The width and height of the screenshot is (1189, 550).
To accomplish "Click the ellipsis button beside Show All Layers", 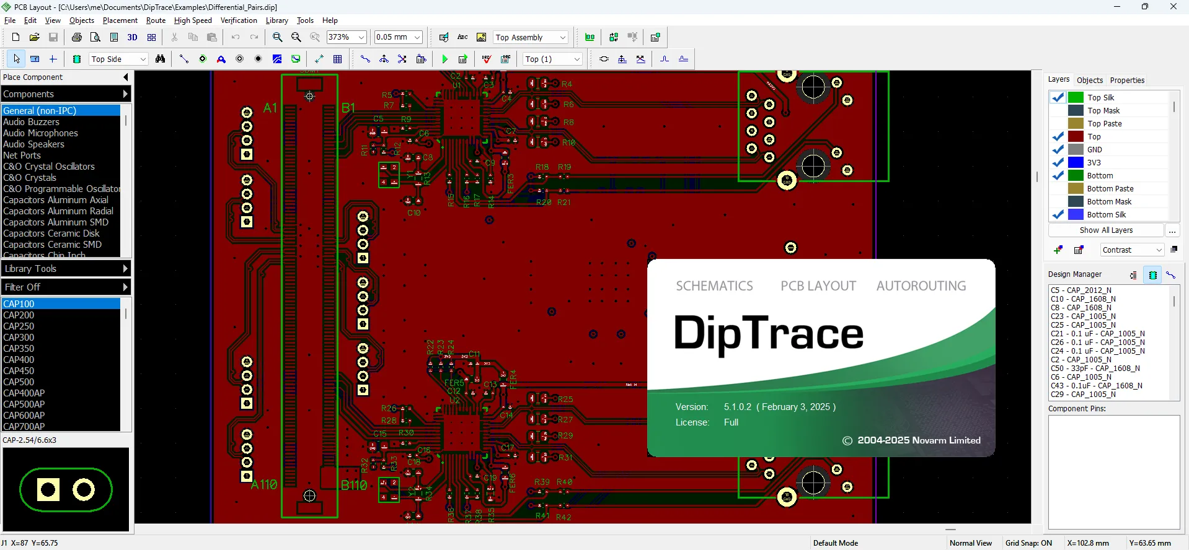I will pyautogui.click(x=1172, y=230).
